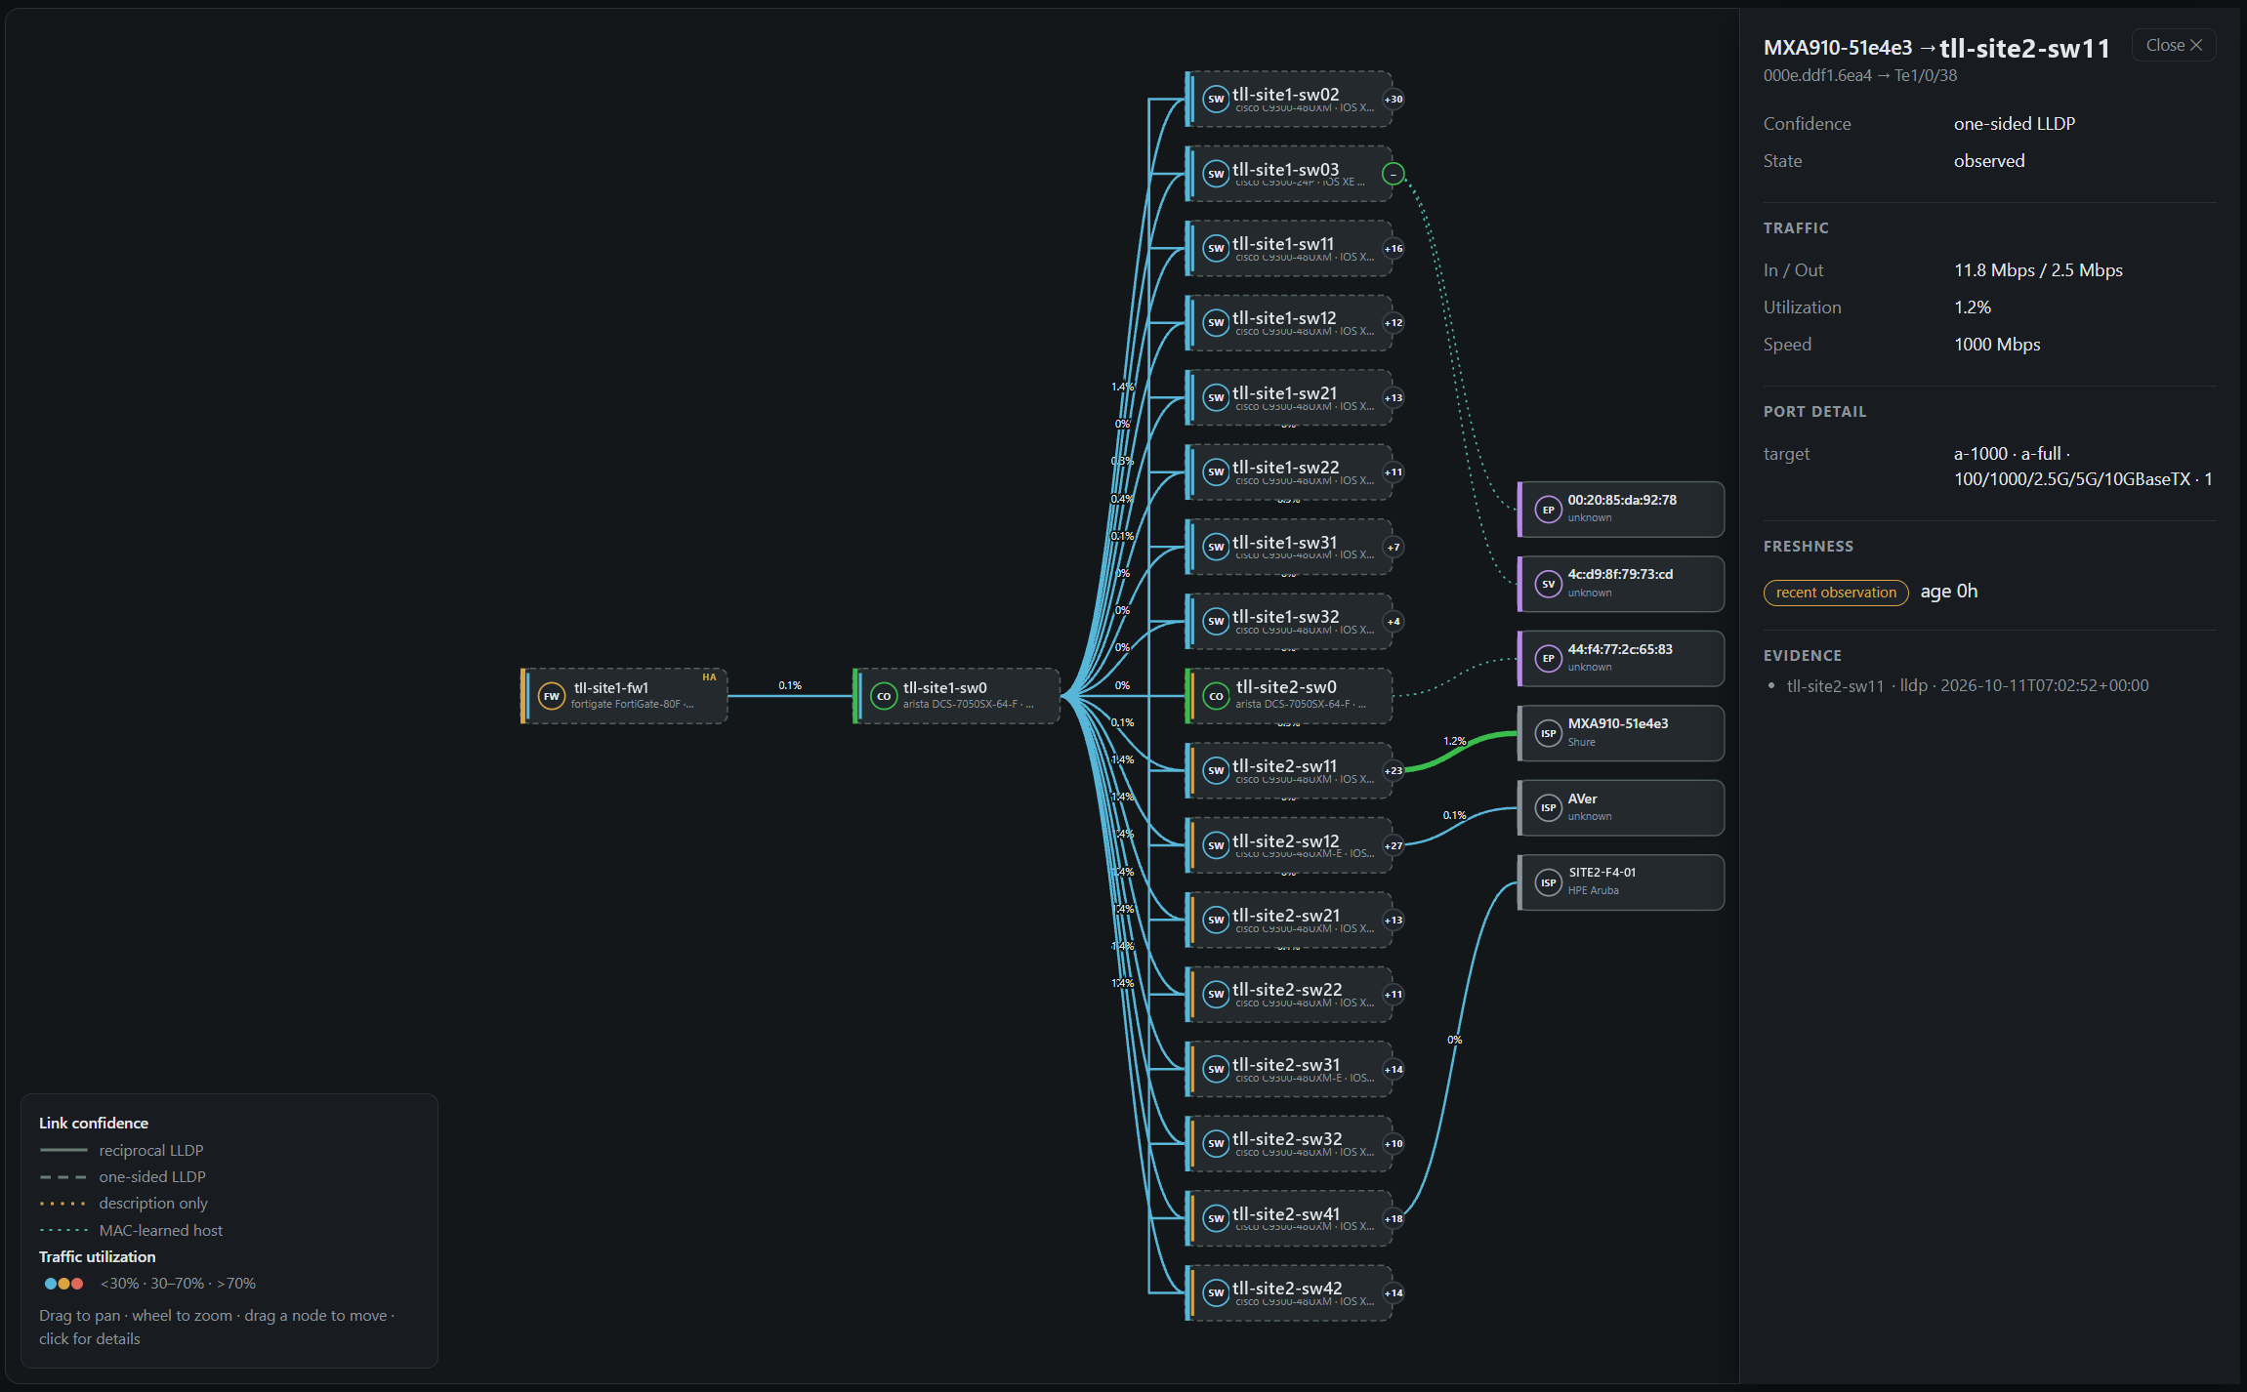Expand the +18 badge on tll-site2-sw41

click(1394, 1218)
